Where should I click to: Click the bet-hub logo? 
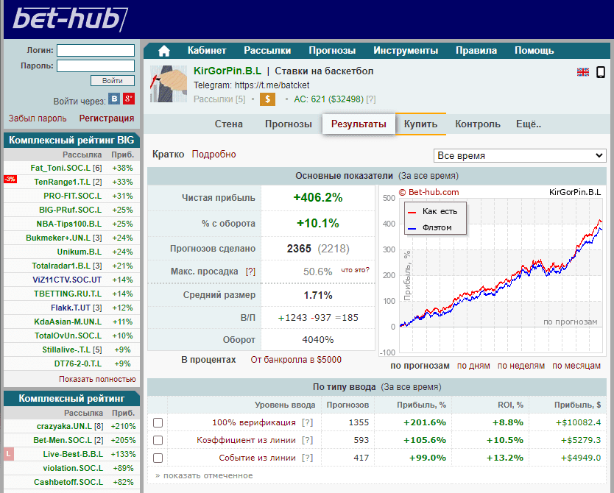(x=66, y=20)
